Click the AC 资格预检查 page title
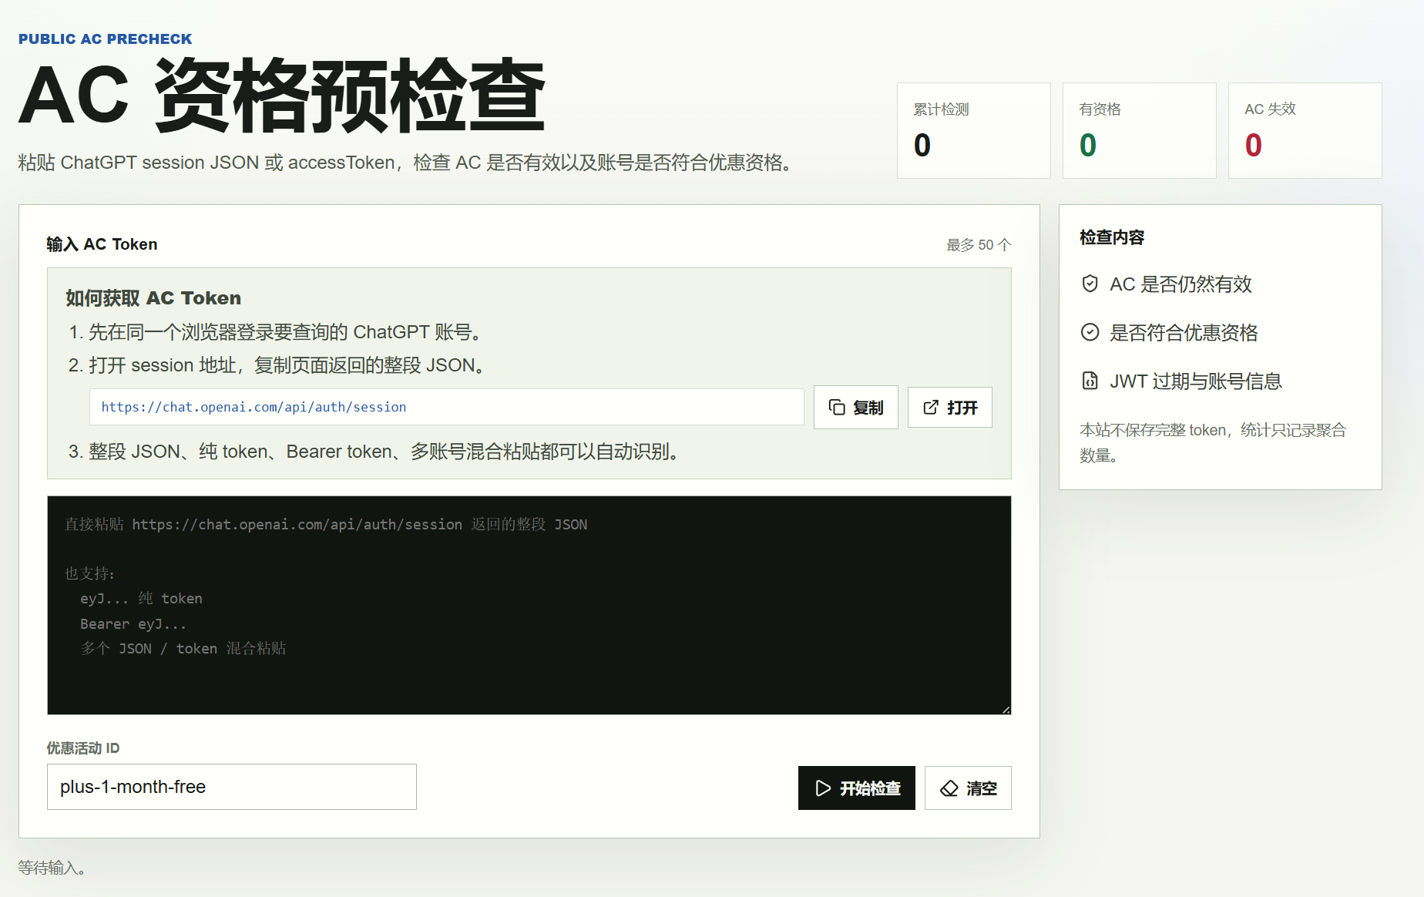 (282, 96)
